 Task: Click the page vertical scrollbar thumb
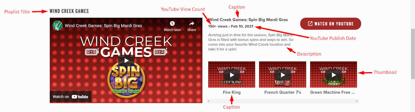[x=413, y=54]
